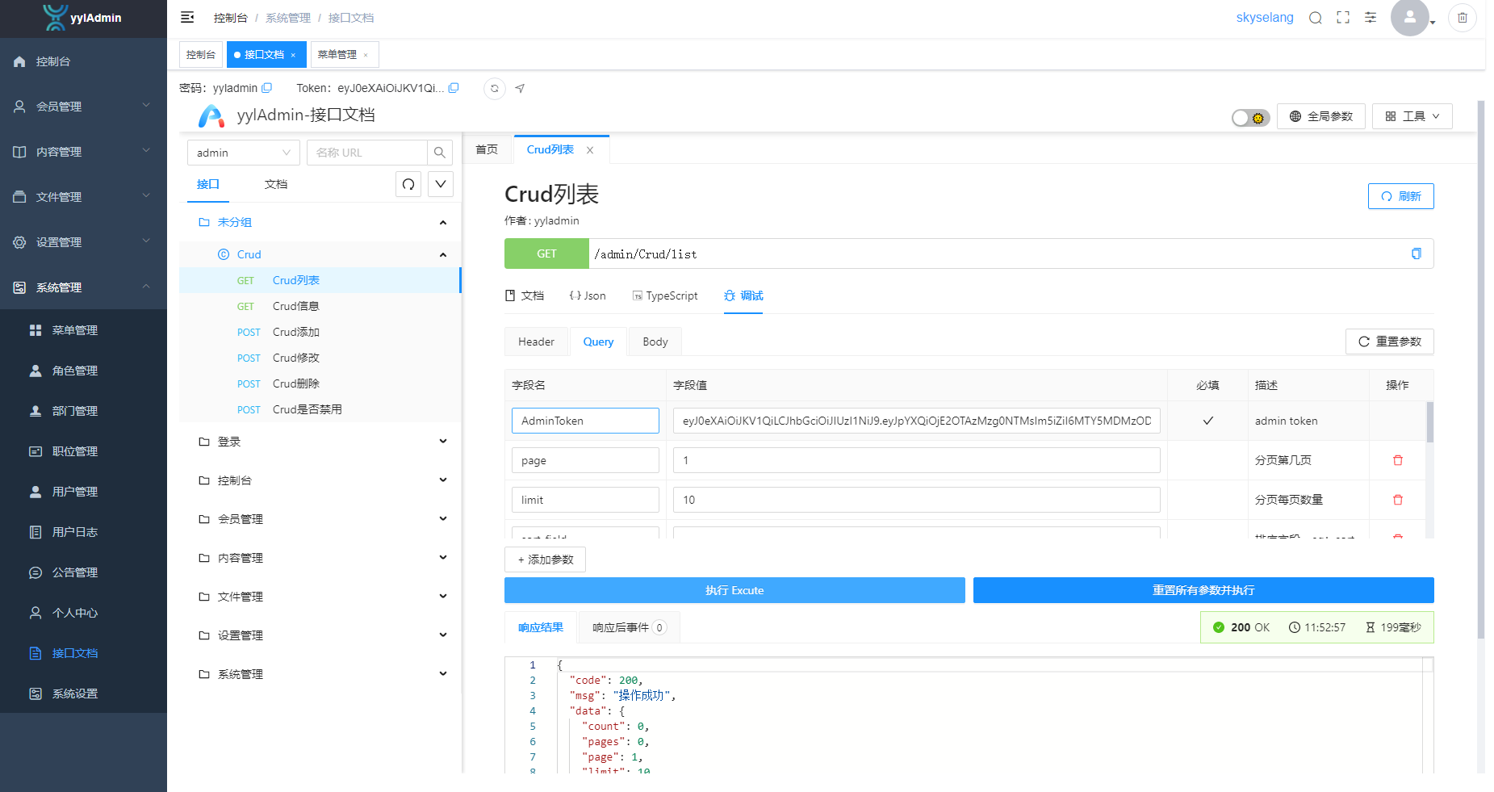Open the search icon in top header
Image resolution: width=1494 pixels, height=792 pixels.
point(1316,18)
